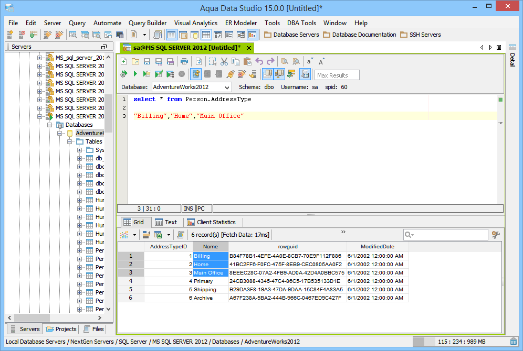Click the wrench options icon beside results search

point(496,235)
